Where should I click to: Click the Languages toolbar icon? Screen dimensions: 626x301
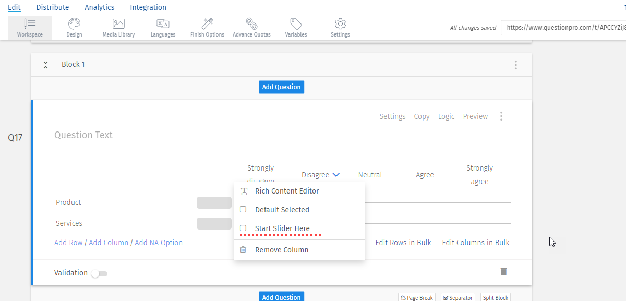(163, 24)
